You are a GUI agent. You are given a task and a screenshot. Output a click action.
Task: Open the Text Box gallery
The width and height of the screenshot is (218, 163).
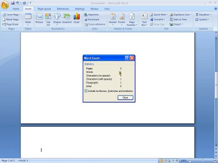click(x=144, y=19)
